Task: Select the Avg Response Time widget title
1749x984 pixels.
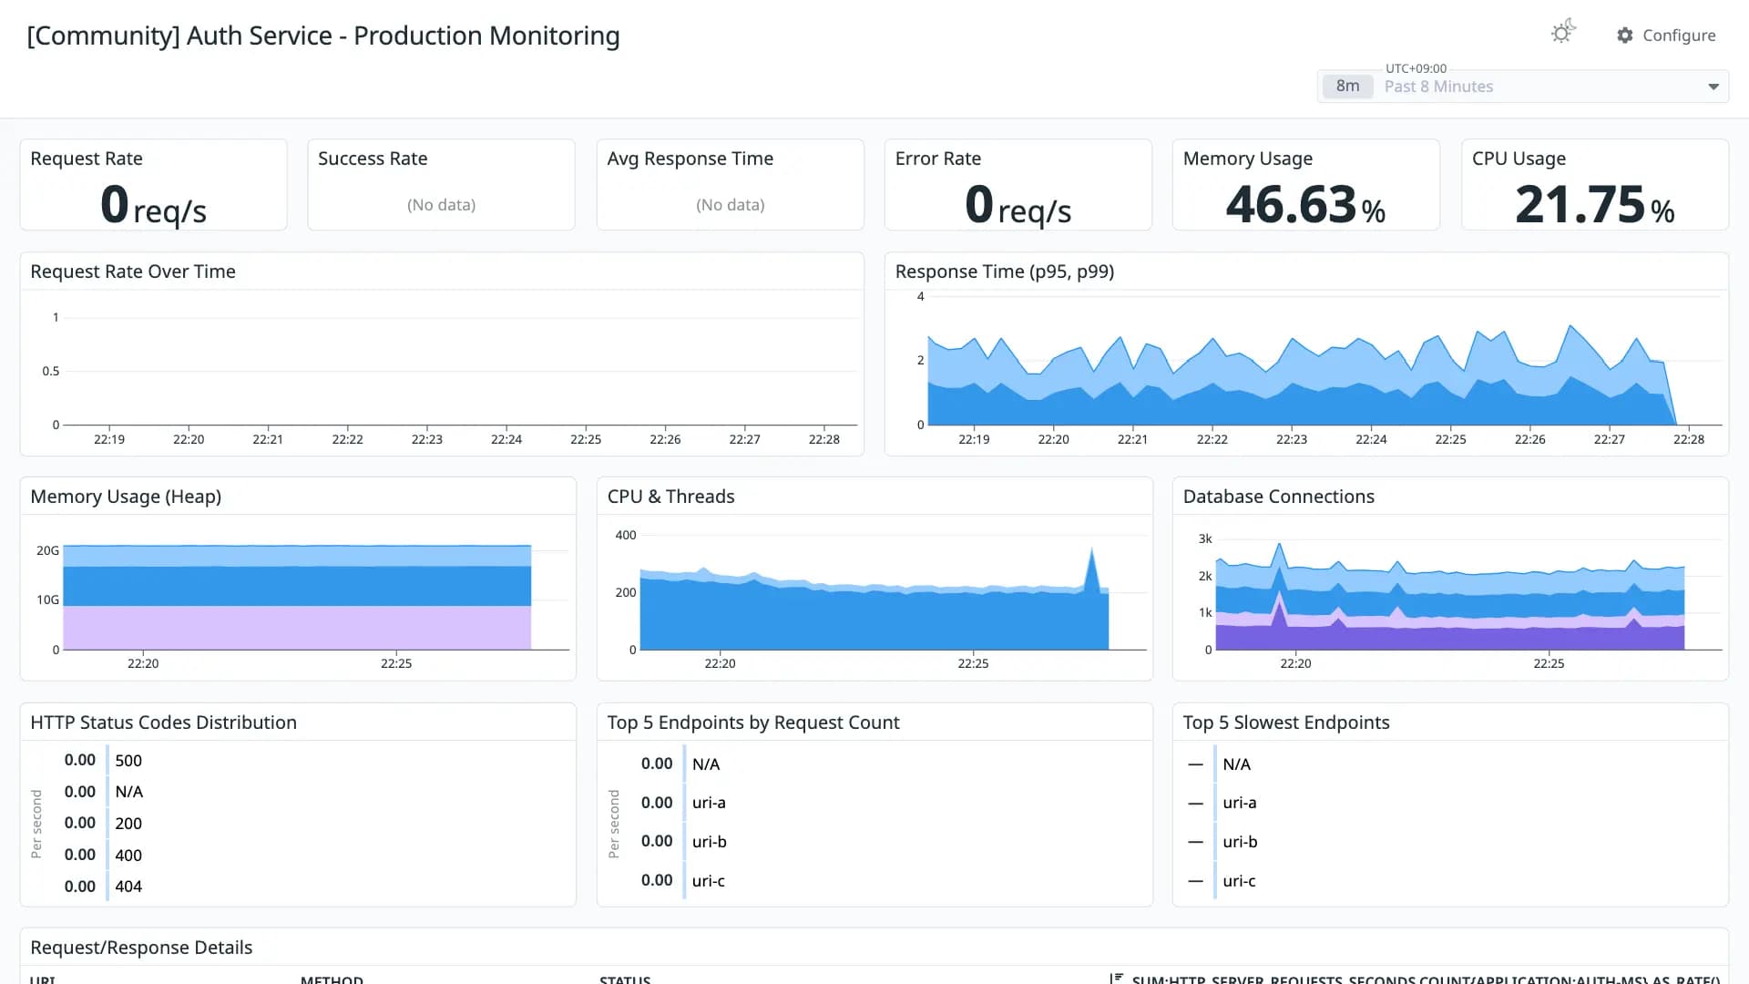Action: [690, 159]
